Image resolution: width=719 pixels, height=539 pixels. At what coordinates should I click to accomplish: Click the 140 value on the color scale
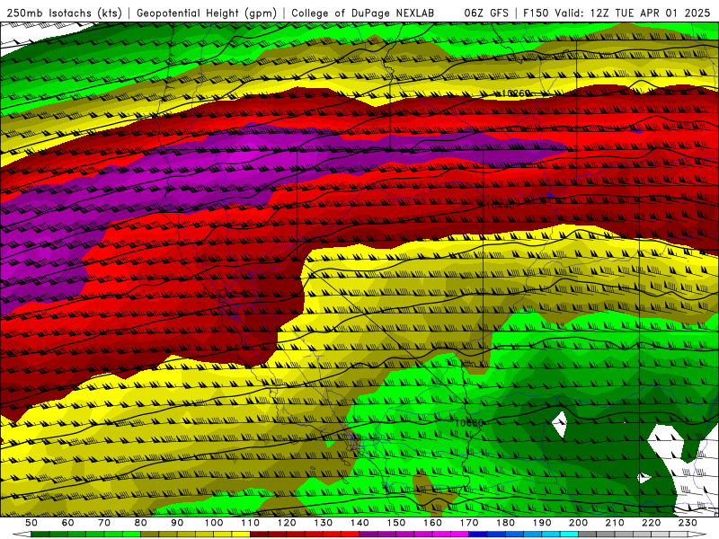(359, 523)
